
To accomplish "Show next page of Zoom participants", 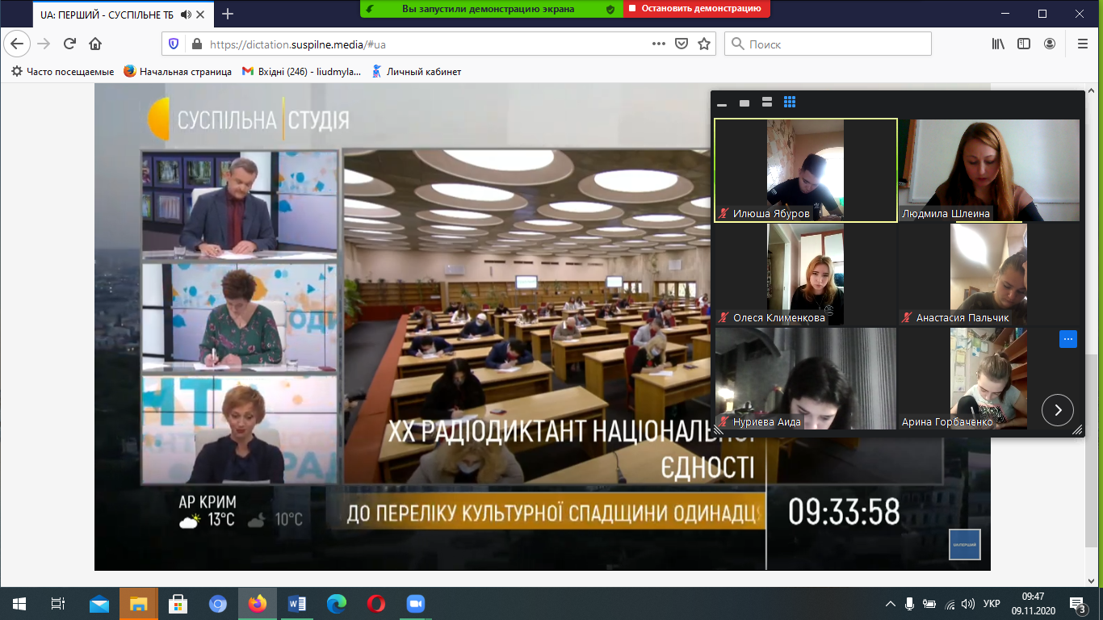I will pos(1058,410).
